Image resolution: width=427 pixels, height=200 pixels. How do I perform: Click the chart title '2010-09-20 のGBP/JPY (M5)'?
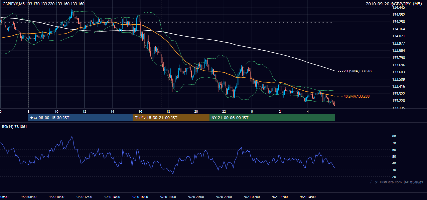(395, 4)
